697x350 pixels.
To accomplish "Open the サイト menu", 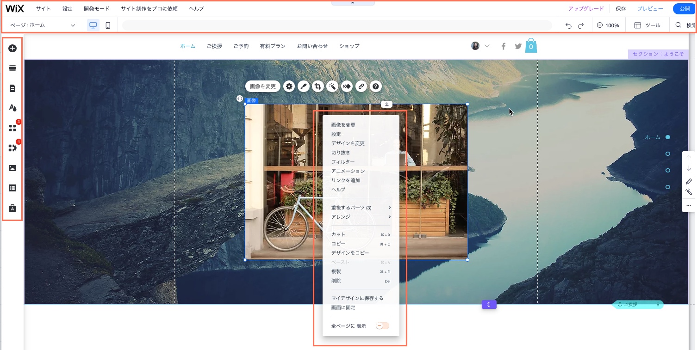I will 44,9.
